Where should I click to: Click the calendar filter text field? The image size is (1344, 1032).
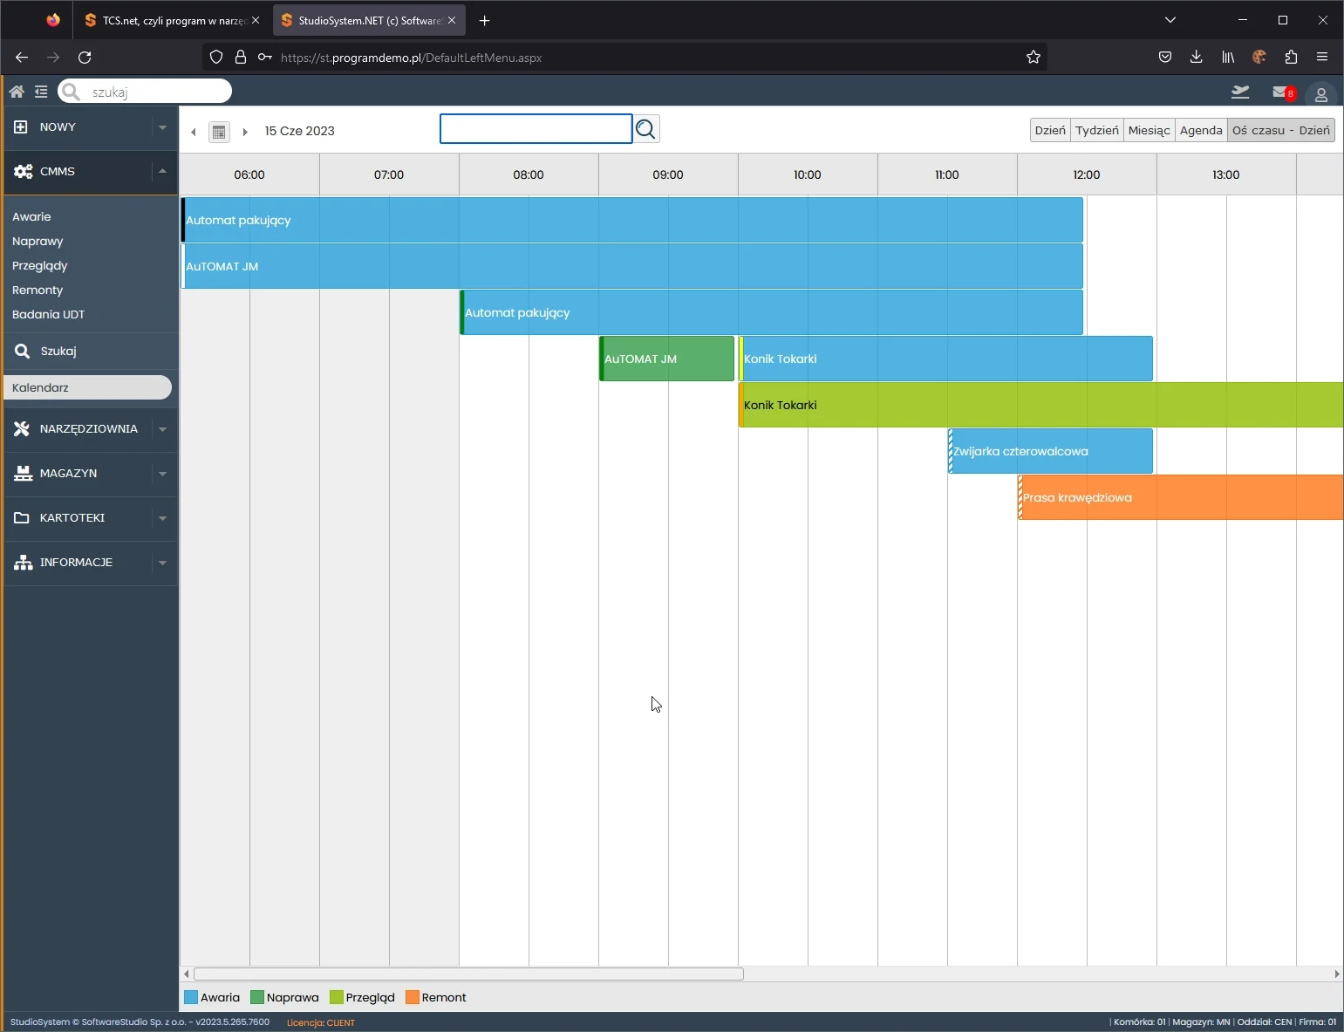pos(536,129)
